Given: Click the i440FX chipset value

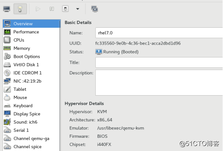Looking at the screenshot, I should pyautogui.click(x=104, y=145).
